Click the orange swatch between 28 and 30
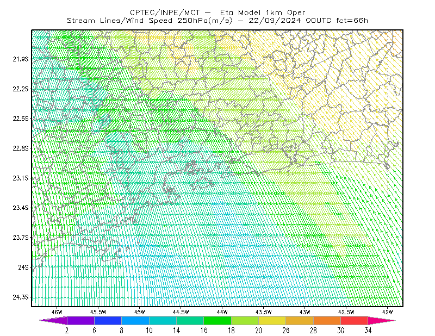The image size is (435, 336). tap(327, 320)
